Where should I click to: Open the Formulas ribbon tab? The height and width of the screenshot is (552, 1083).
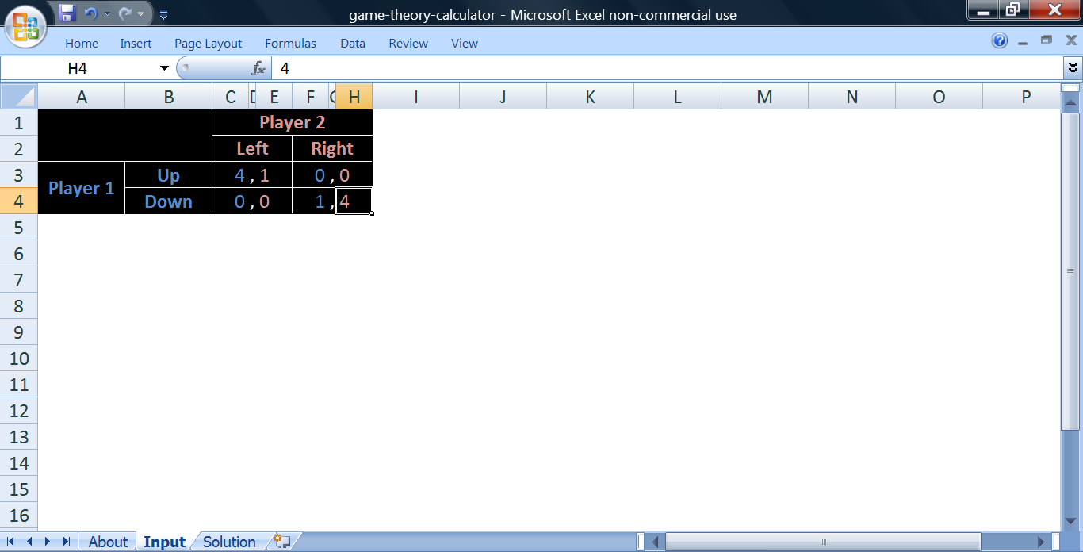tap(290, 44)
